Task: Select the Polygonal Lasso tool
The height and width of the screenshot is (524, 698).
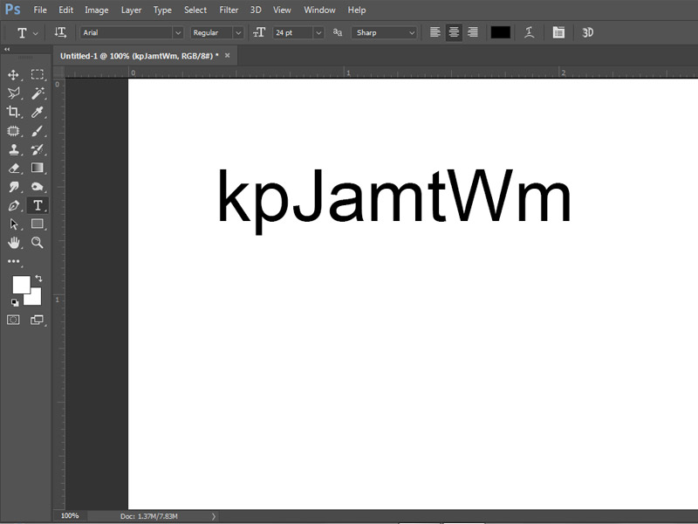Action: (13, 93)
